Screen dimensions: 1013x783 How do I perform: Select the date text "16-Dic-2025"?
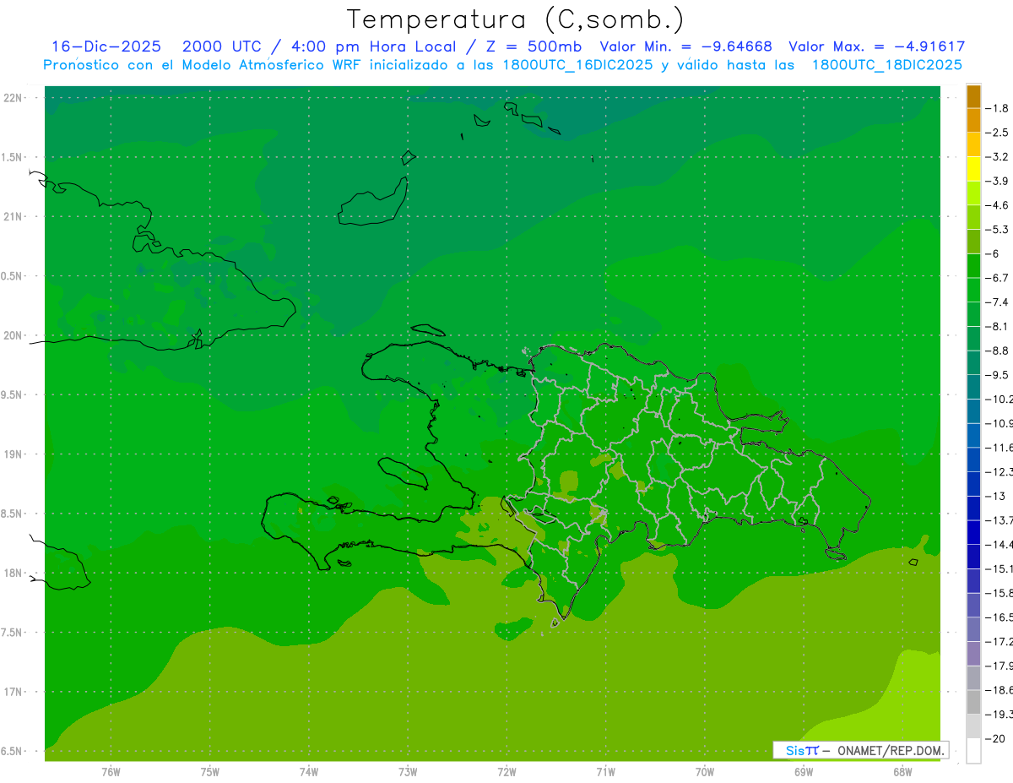tap(106, 46)
